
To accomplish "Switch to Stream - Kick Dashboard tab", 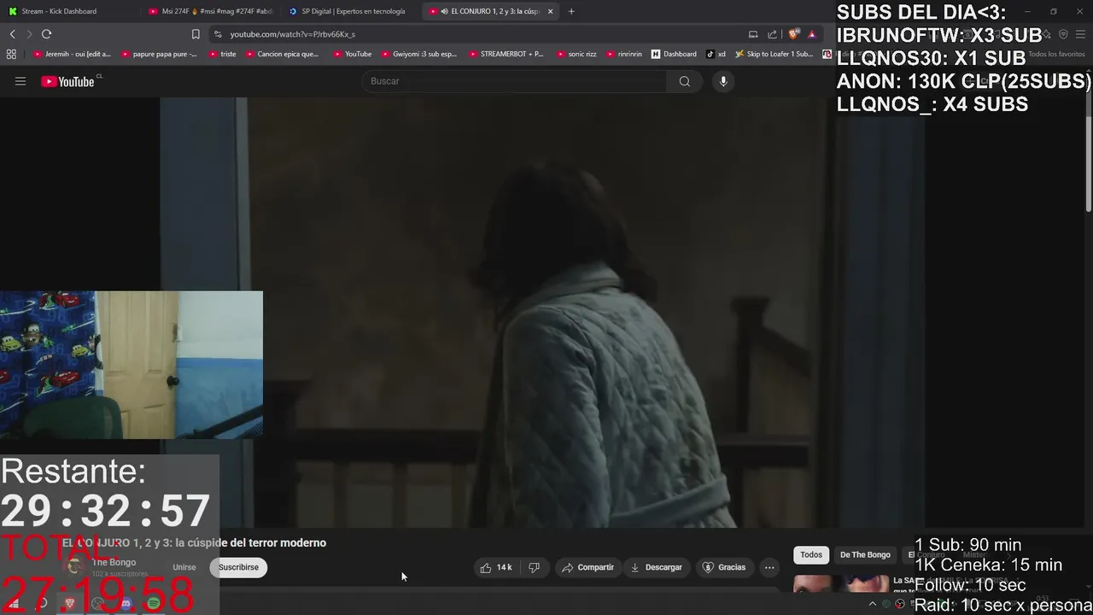I will 68,11.
